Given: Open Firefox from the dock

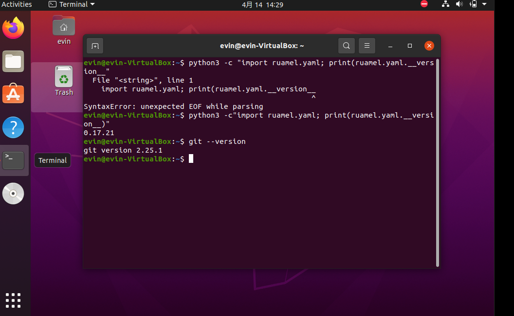Looking at the screenshot, I should (13, 28).
